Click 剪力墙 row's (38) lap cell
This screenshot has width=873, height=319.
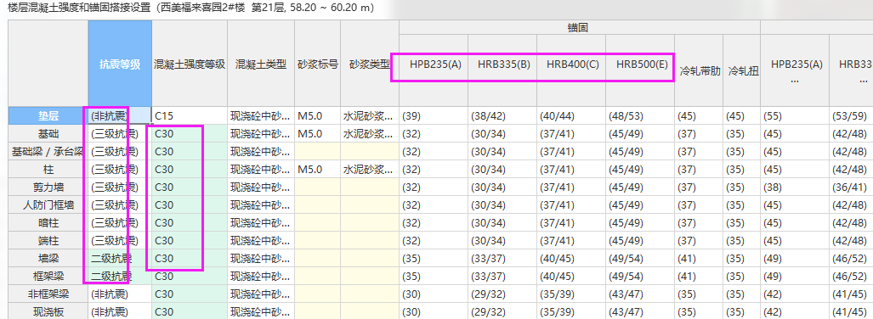point(795,187)
